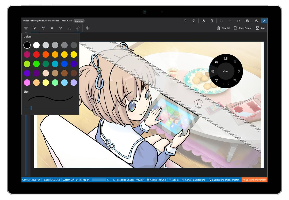The image size is (289, 200).
Task: Choose ruler icon at top of radial menu
Action: pos(226,58)
